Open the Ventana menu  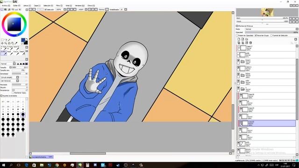pyautogui.click(x=79, y=6)
